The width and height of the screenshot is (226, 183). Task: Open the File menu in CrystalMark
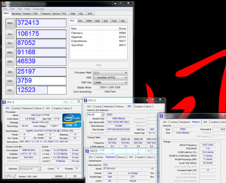point(5,9)
